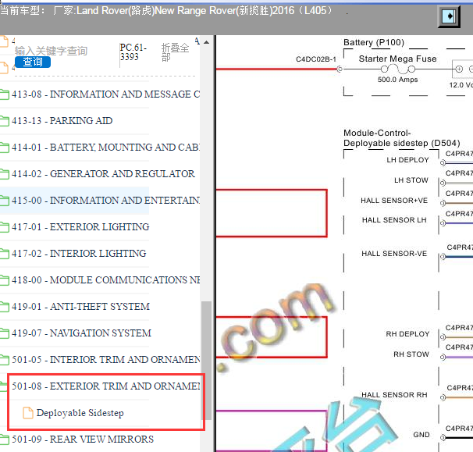Open folder icon of 414-02 Generator and Regulator
473x452 pixels.
pyautogui.click(x=4, y=174)
